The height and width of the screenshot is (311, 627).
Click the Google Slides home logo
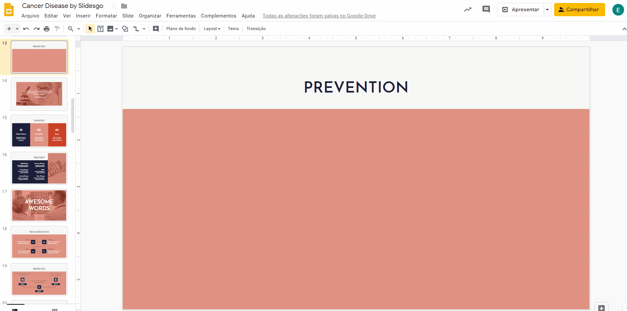(9, 10)
